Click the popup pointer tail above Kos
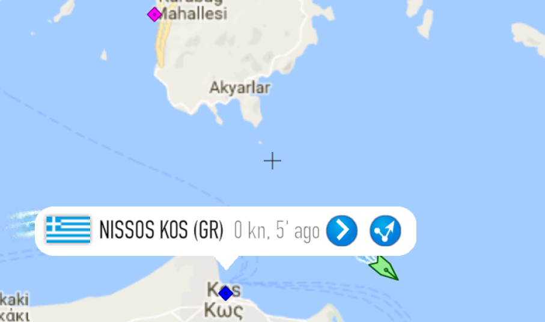Viewport: 545px width, 322px height. point(227,263)
